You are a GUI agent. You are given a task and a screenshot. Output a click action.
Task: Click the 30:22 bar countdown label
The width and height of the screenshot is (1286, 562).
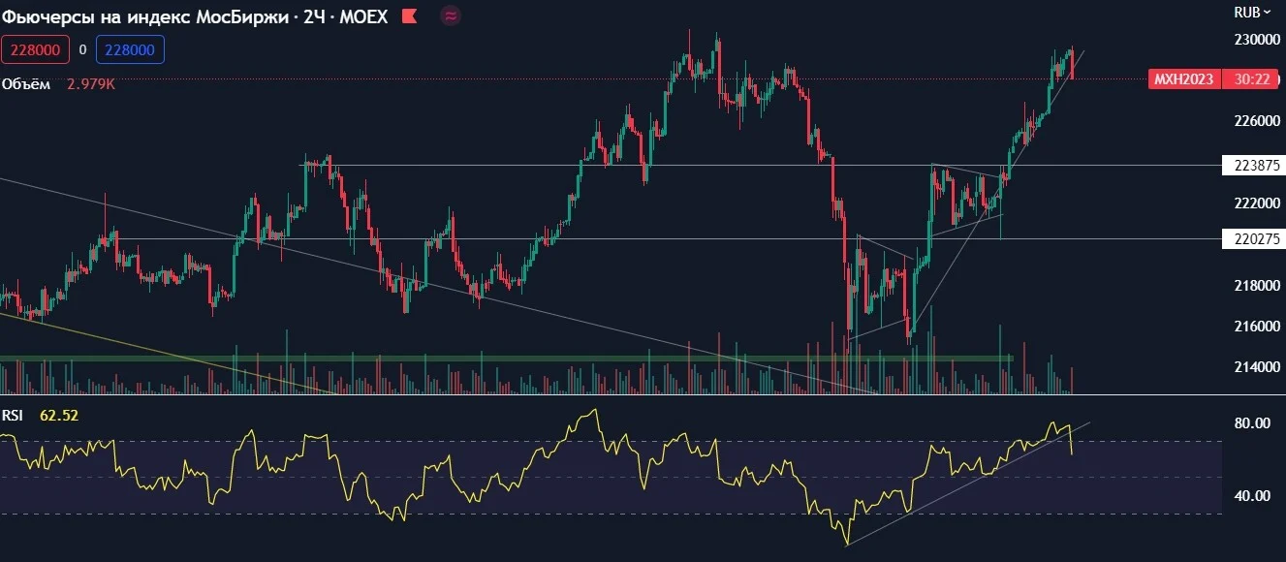pyautogui.click(x=1250, y=79)
